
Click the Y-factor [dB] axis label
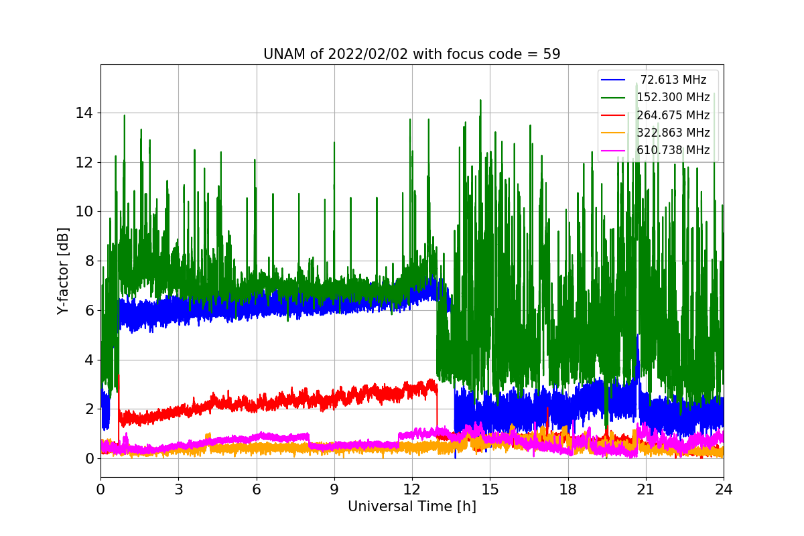coord(63,271)
